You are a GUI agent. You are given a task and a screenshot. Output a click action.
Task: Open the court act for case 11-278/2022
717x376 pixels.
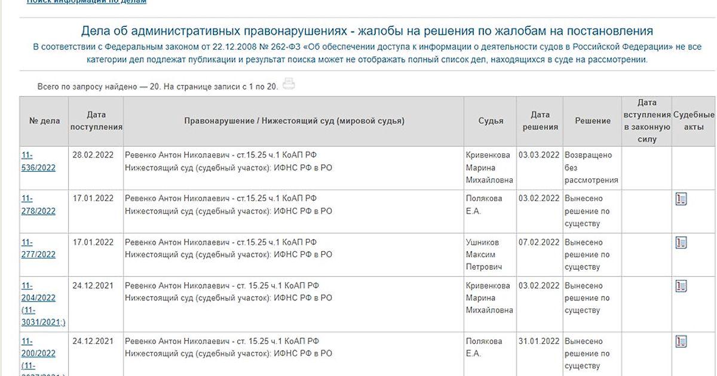[x=681, y=199]
